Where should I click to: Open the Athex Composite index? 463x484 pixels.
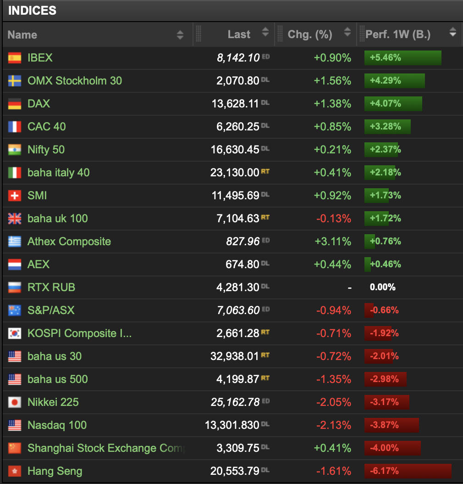click(69, 242)
